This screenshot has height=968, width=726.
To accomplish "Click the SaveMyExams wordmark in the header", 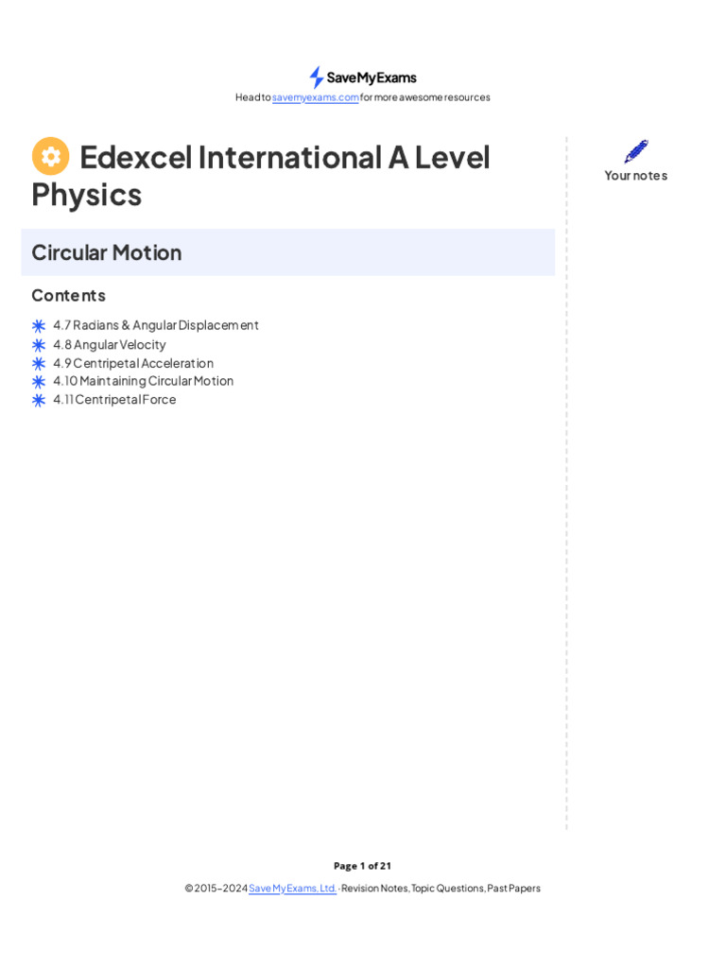I will click(x=372, y=78).
